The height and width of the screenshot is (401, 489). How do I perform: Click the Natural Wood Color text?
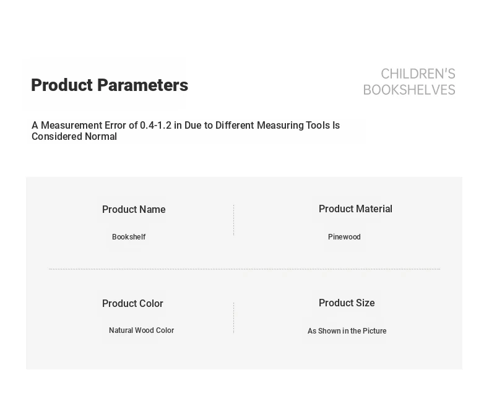point(141,330)
